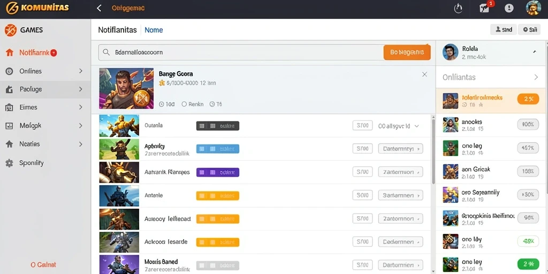Click the magnifier icon in search bar
Image resolution: width=548 pixels, height=274 pixels.
click(x=106, y=53)
